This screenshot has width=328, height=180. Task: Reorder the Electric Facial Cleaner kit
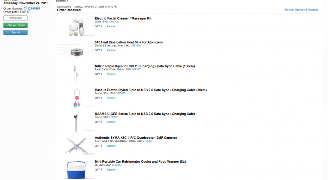tap(111, 26)
